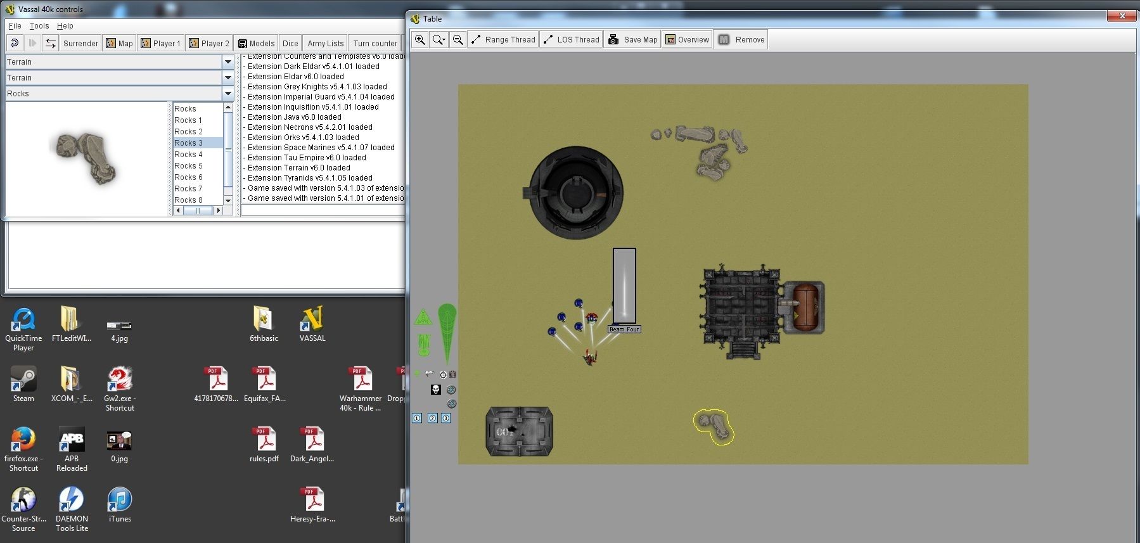Select 'Rocks' in the piece list
The height and width of the screenshot is (543, 1140).
(x=198, y=108)
